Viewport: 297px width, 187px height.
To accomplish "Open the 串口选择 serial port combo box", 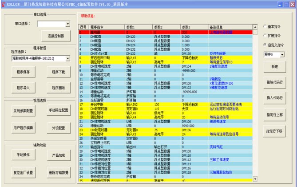I will 54,24.
